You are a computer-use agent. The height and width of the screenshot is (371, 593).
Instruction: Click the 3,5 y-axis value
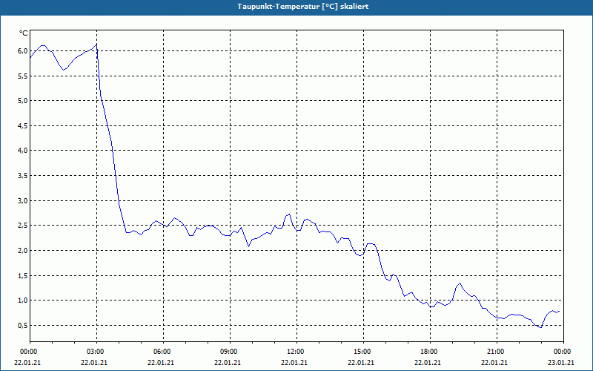[22, 175]
